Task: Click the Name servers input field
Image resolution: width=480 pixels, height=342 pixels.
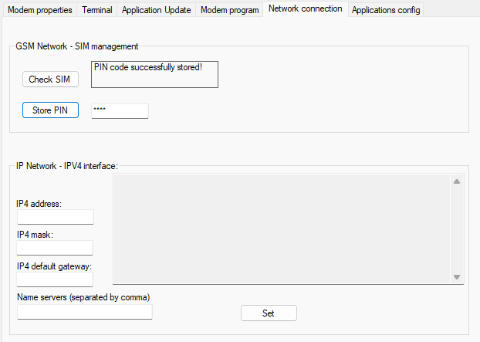Action: click(85, 312)
